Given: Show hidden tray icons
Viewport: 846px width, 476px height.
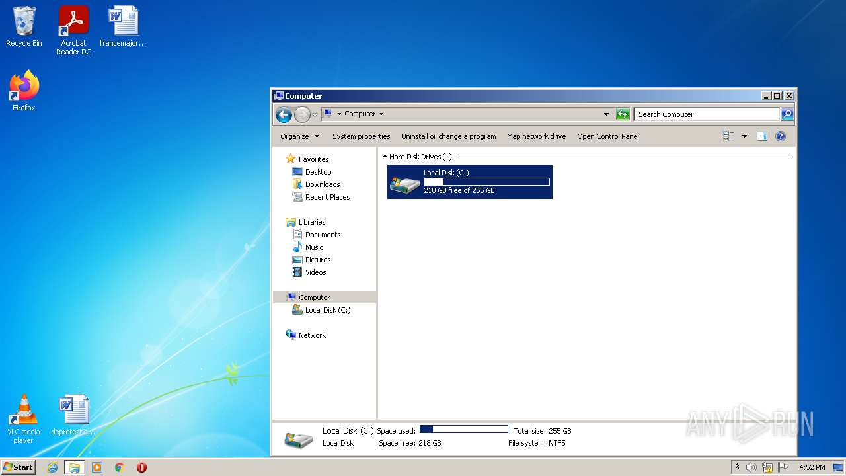Looking at the screenshot, I should tap(737, 467).
